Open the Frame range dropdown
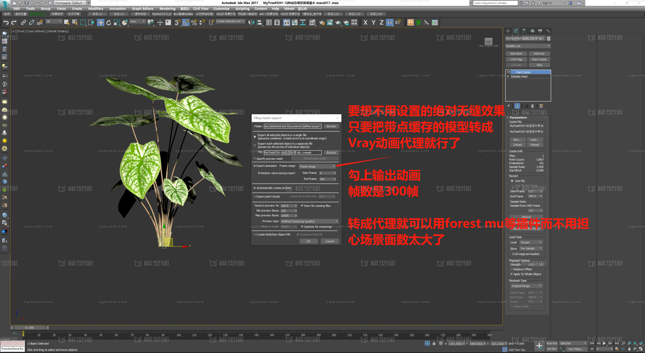The image size is (645, 353). 317,166
